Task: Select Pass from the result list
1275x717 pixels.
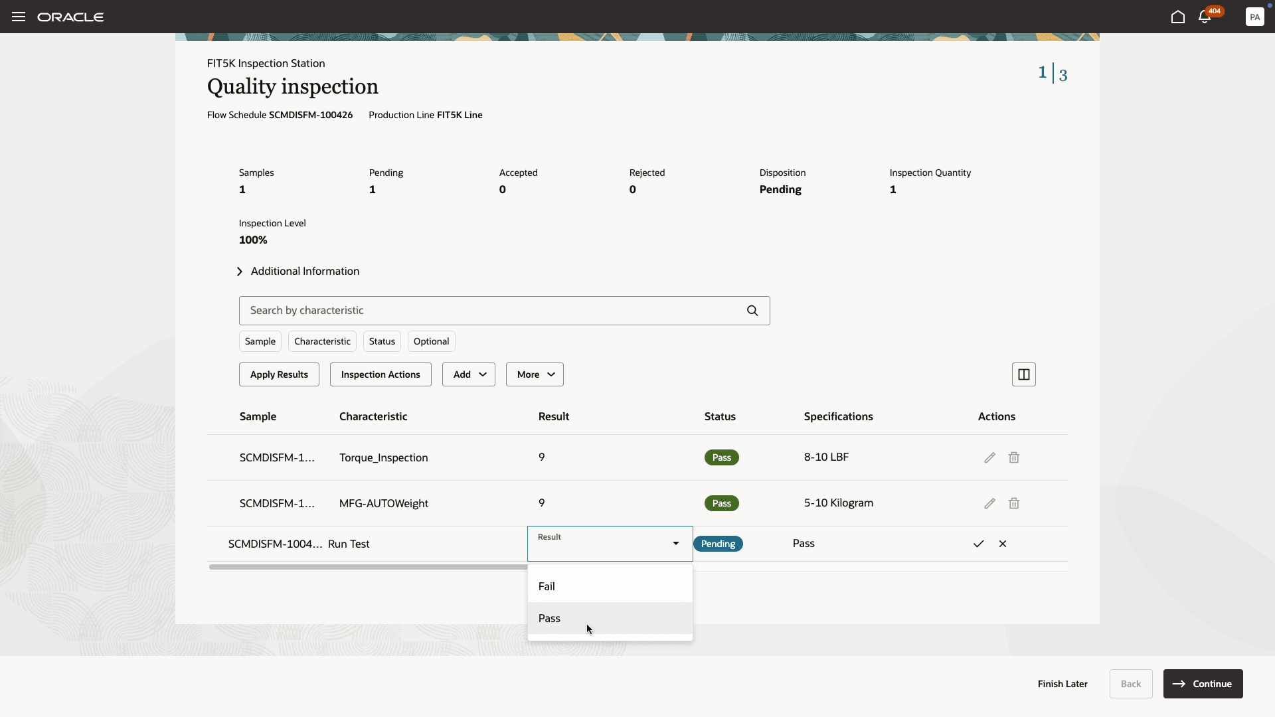Action: [550, 618]
